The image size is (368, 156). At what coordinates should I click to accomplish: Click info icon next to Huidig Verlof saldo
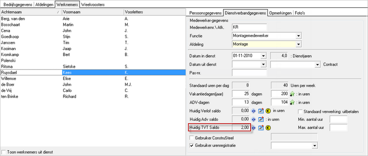[x=253, y=111]
